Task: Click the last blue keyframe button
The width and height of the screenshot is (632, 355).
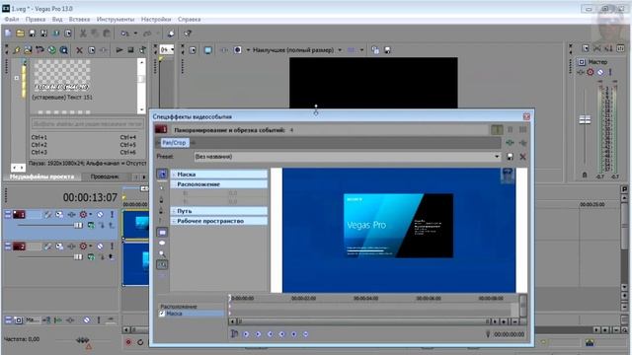Action: point(305,334)
